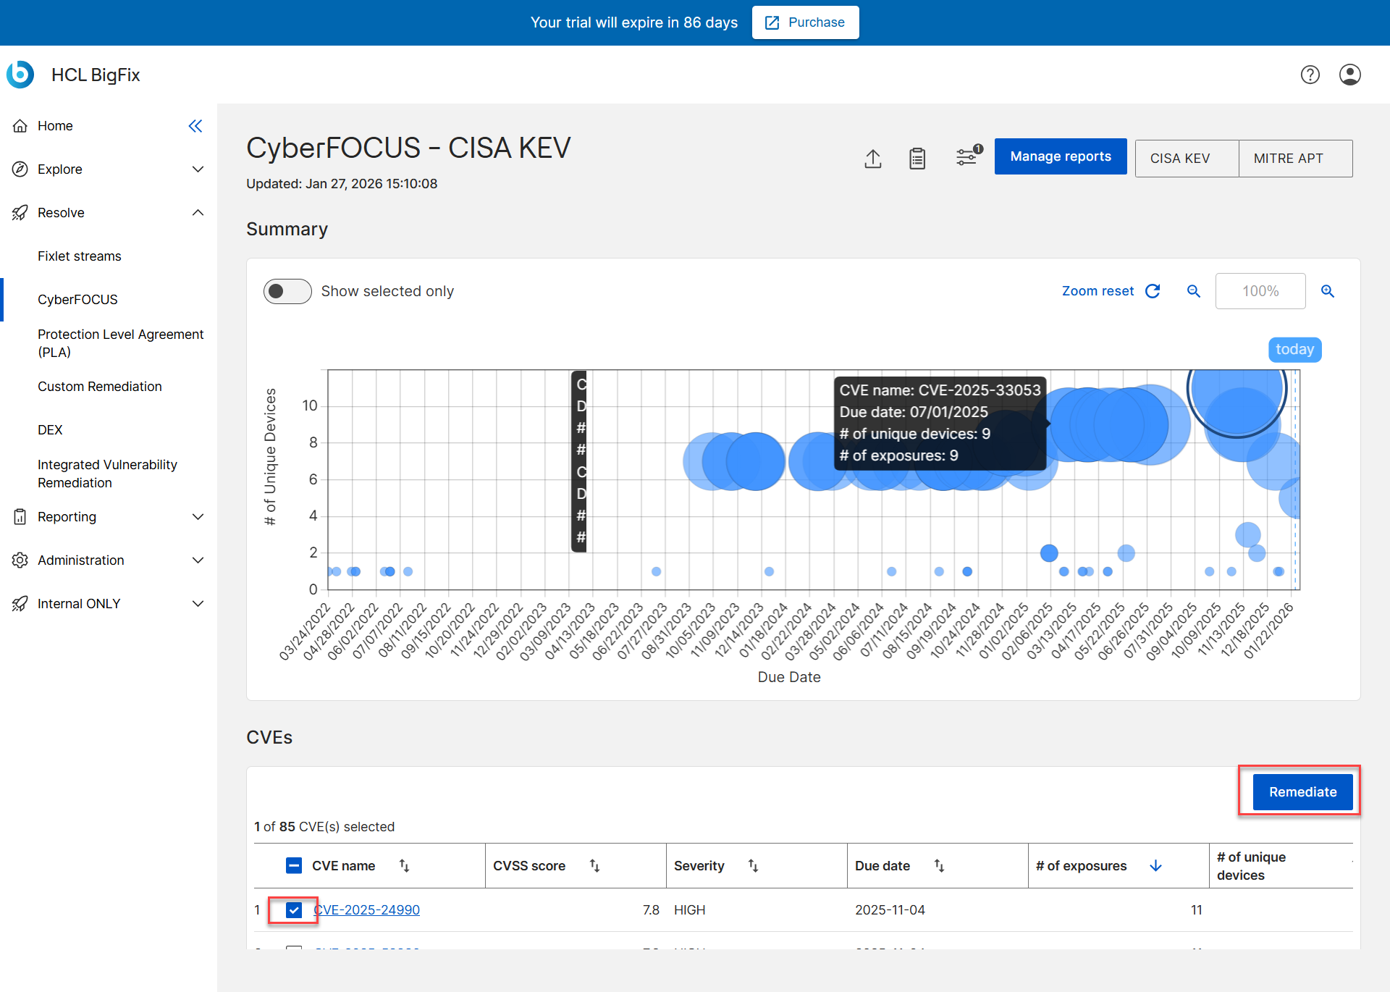Open the CVE-2025-24990 link

pyautogui.click(x=366, y=909)
